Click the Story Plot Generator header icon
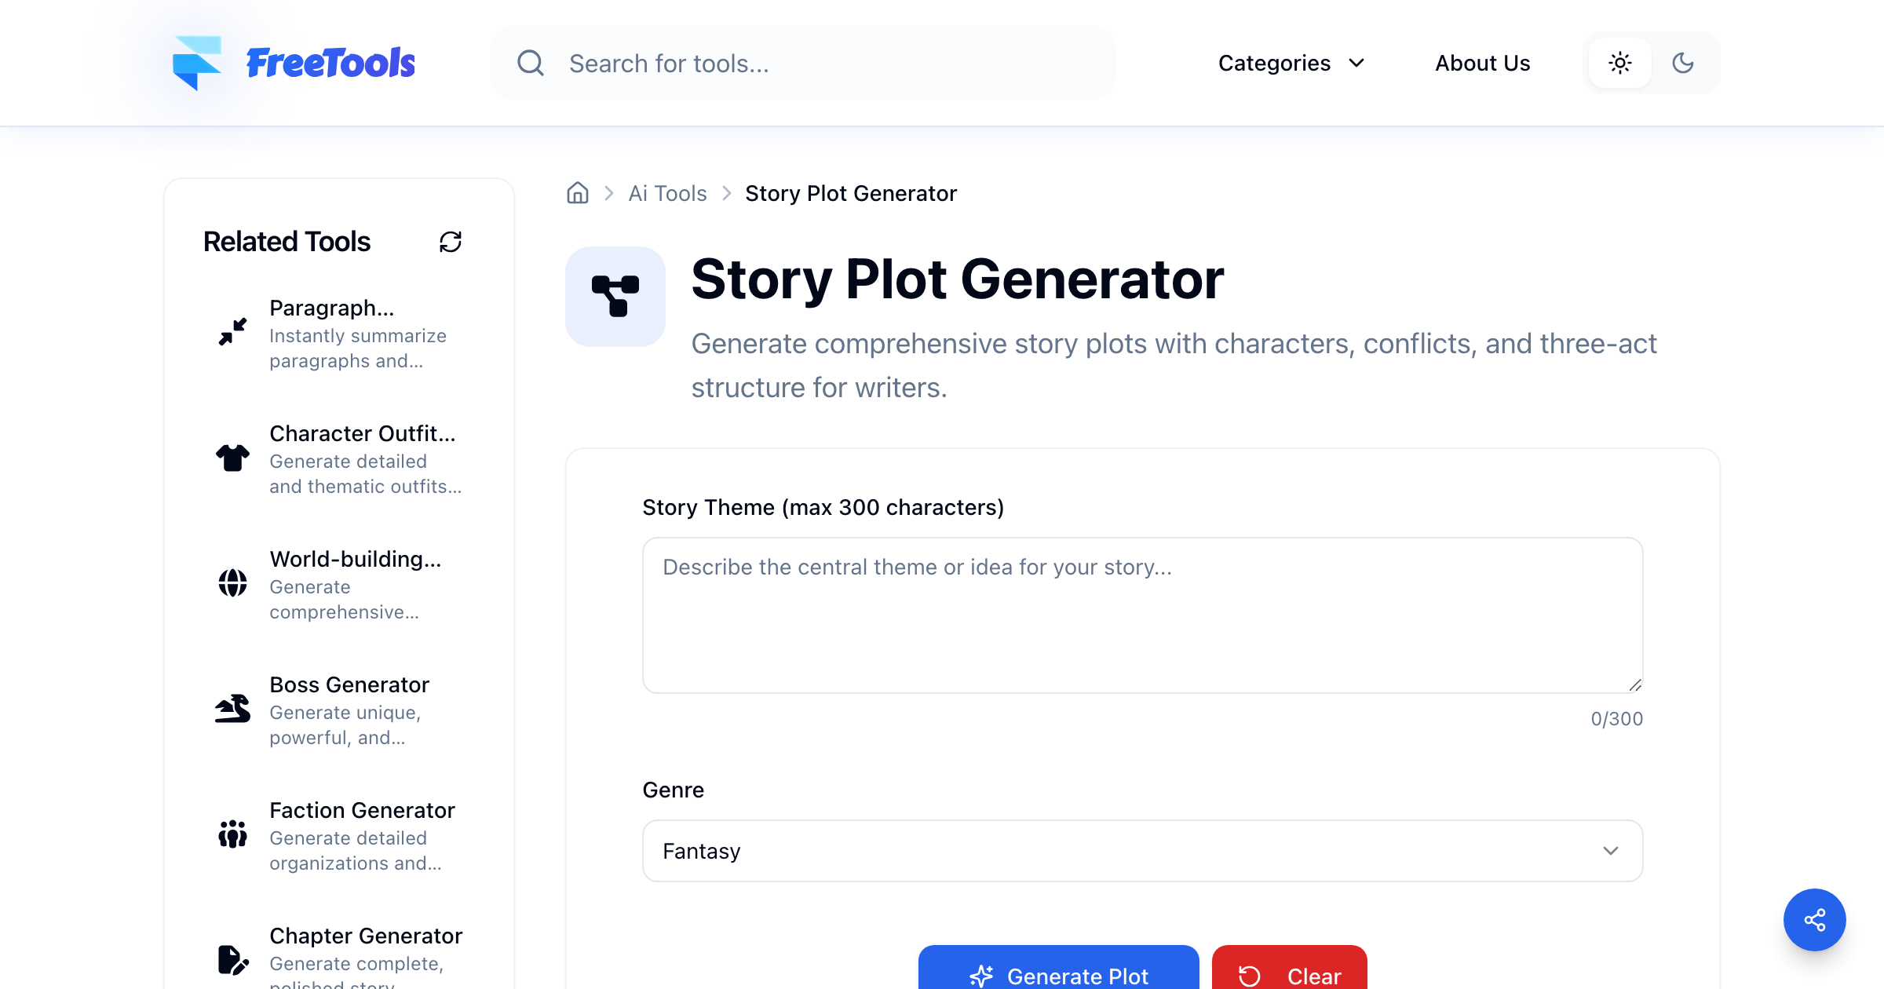 [615, 297]
